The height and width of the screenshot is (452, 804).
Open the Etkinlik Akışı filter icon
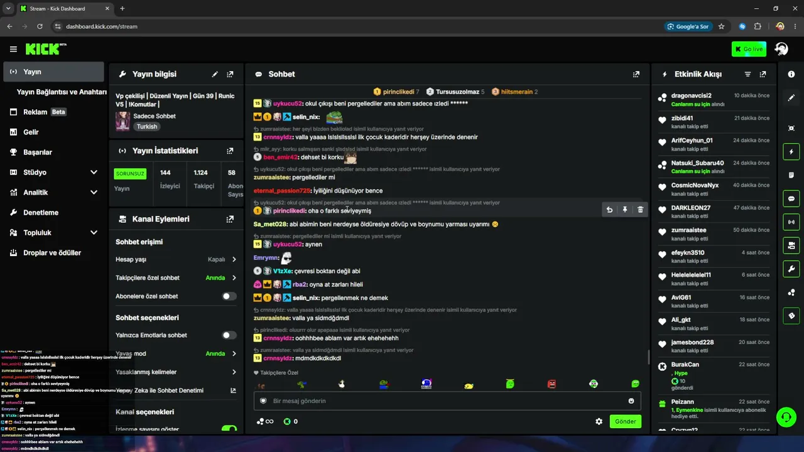coord(747,74)
